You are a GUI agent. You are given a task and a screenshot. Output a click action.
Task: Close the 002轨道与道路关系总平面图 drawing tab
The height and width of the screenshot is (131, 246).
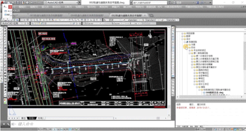[145, 15]
